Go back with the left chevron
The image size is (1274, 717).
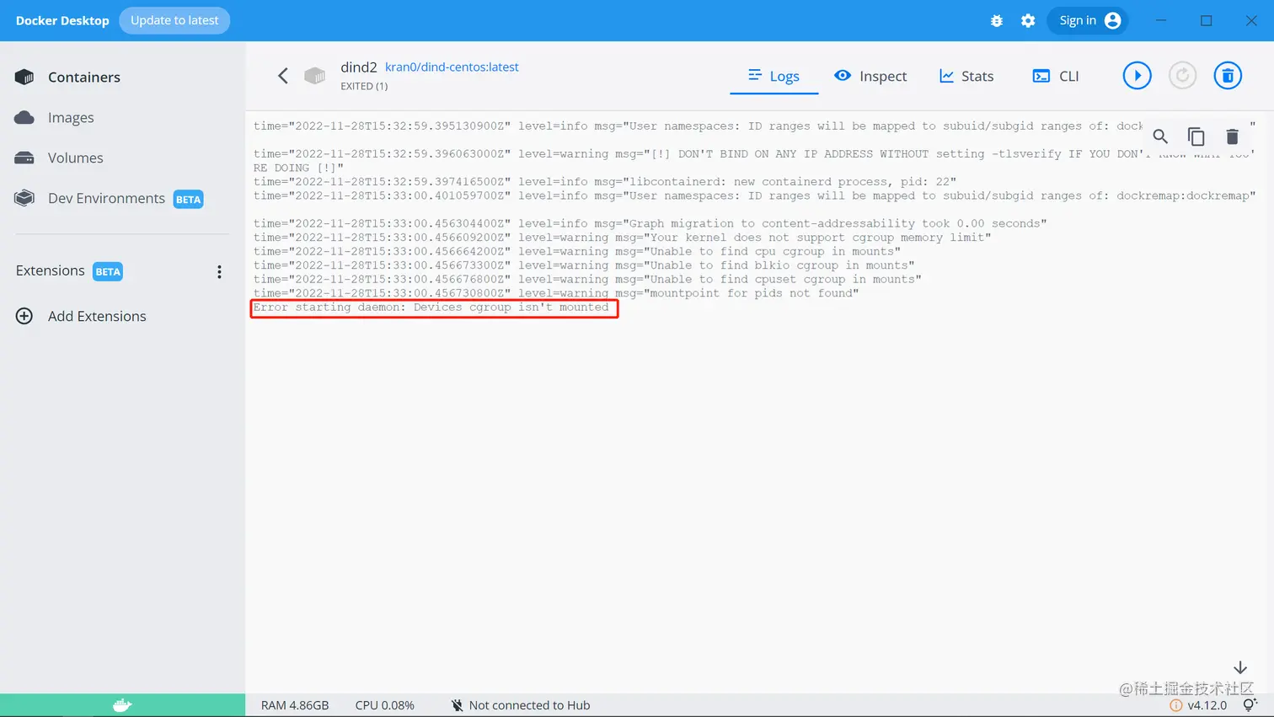tap(283, 76)
